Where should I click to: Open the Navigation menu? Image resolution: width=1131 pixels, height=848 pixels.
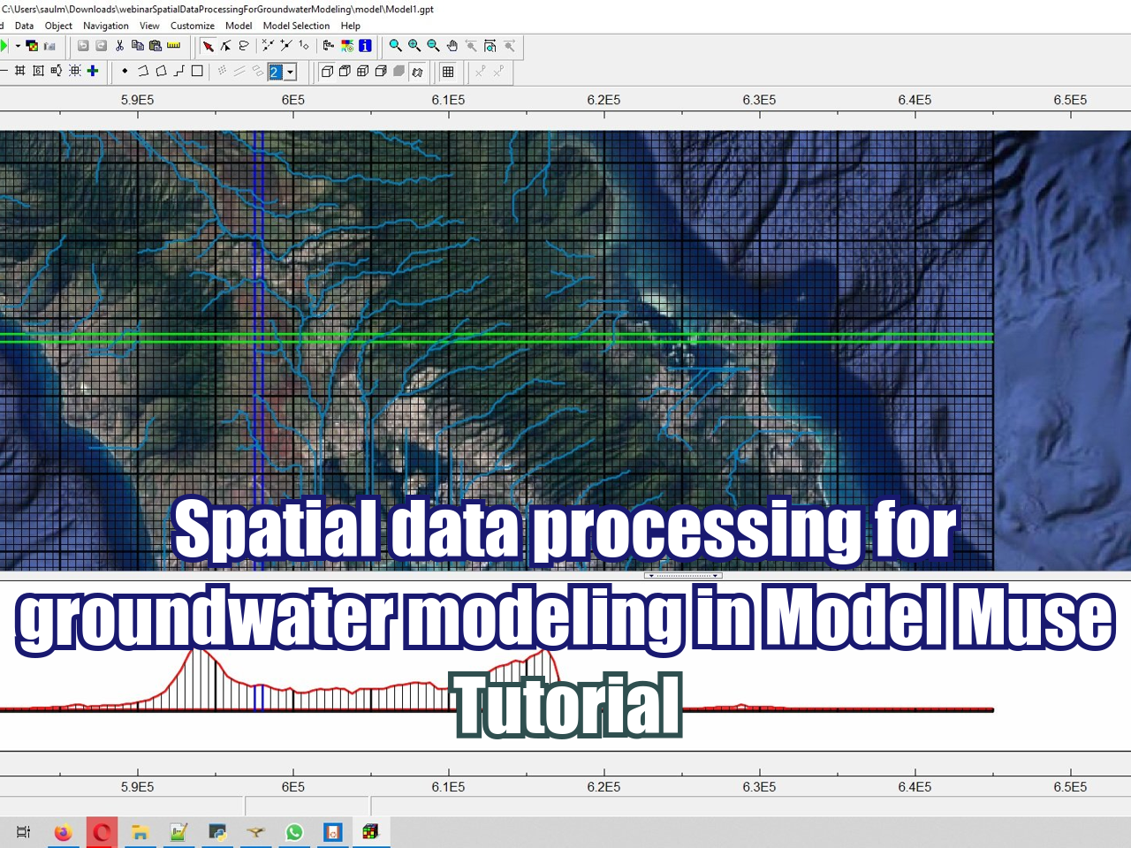coord(106,26)
